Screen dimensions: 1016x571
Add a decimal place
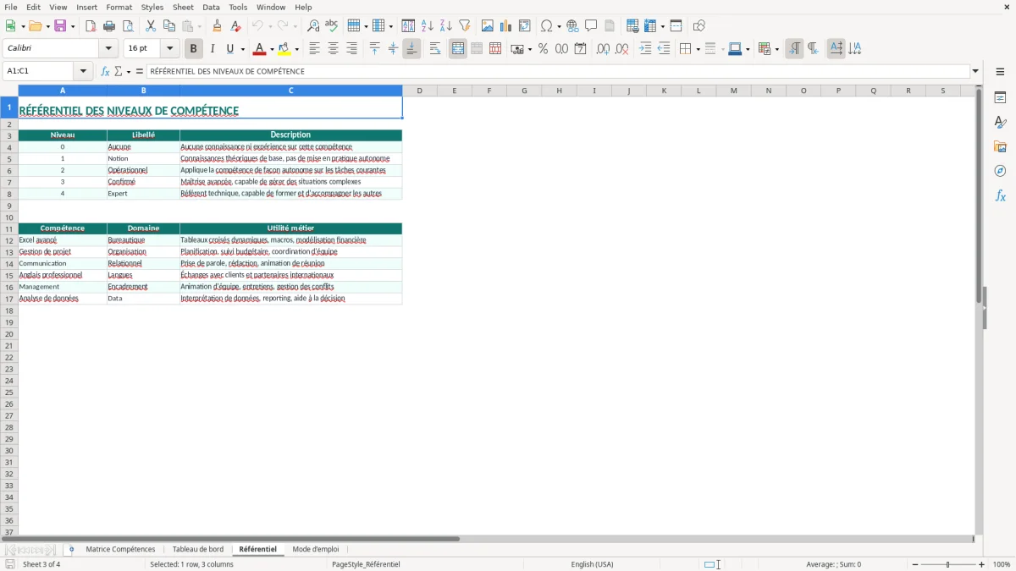[603, 49]
